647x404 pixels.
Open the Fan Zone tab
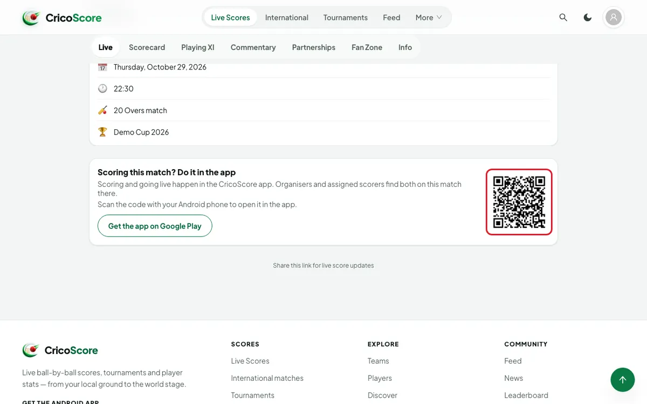click(367, 47)
